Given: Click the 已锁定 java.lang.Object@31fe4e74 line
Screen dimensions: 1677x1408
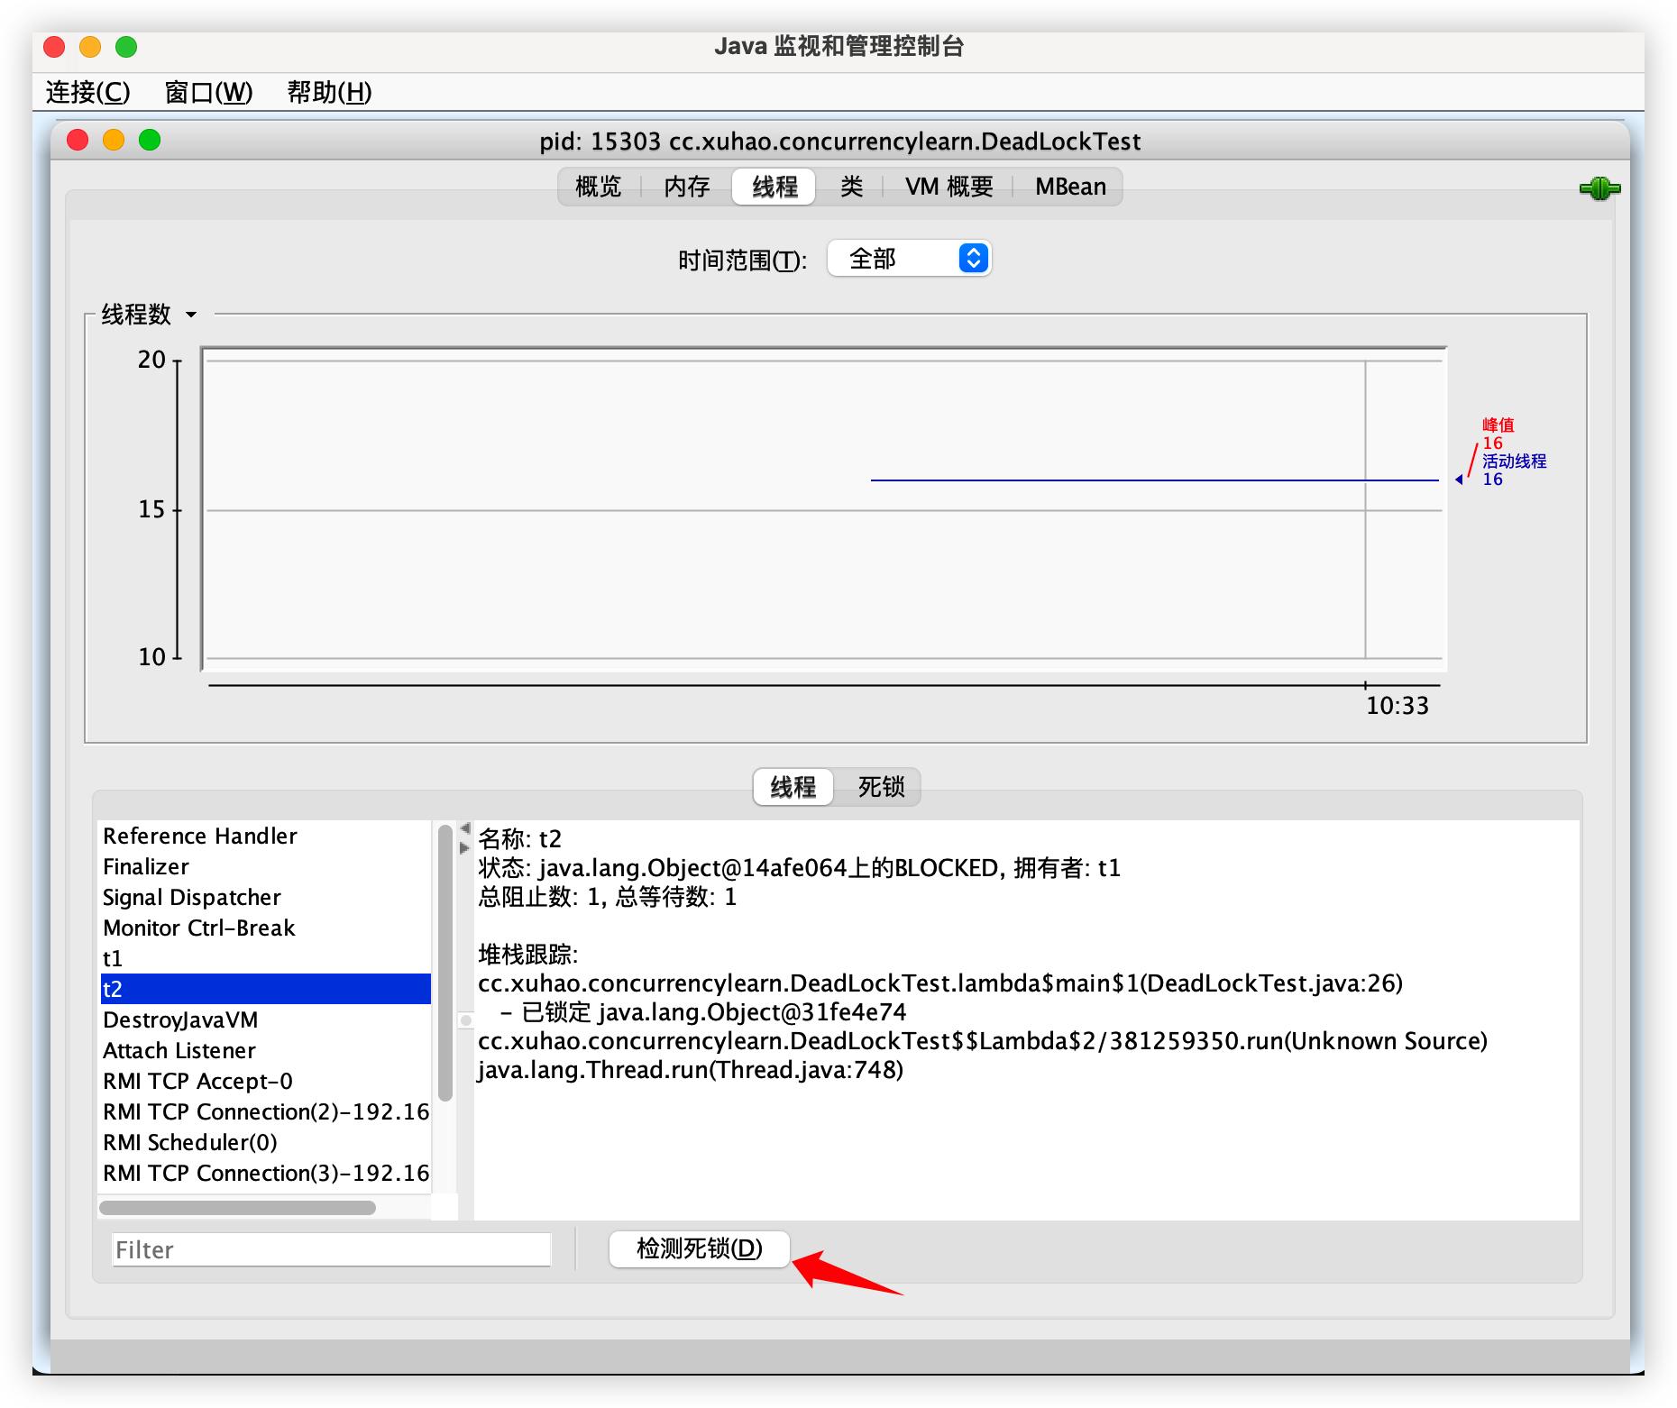Looking at the screenshot, I should tap(703, 1011).
